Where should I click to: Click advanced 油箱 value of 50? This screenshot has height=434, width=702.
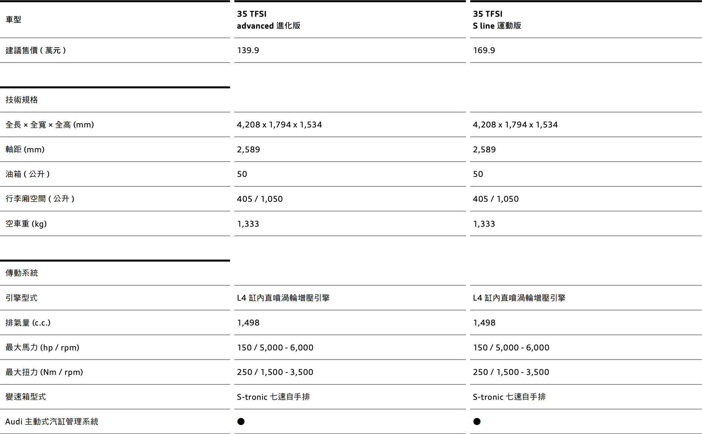coord(242,174)
